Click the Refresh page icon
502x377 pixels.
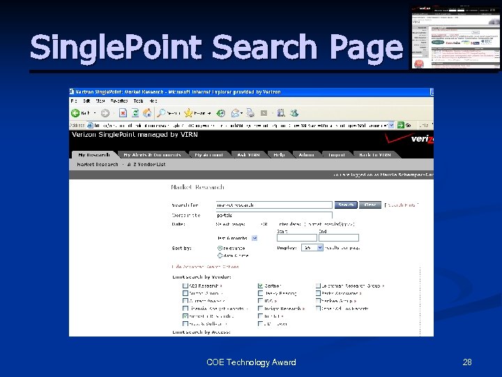135,113
